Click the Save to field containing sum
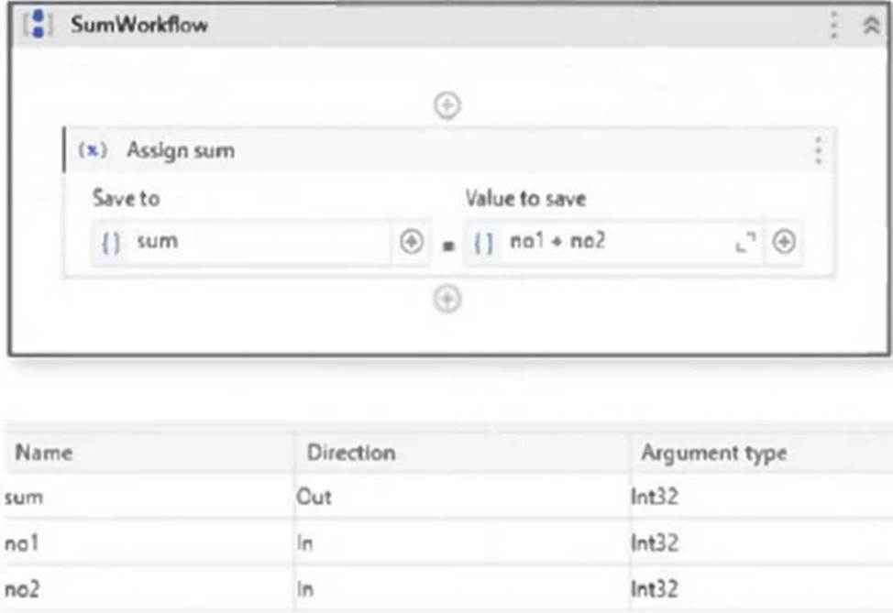893x613 pixels. pos(241,242)
